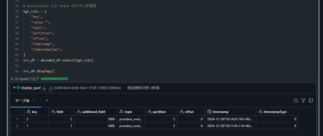Click code line with decoded_df.select(tgt_cols)
The image size is (323, 136).
(58, 61)
